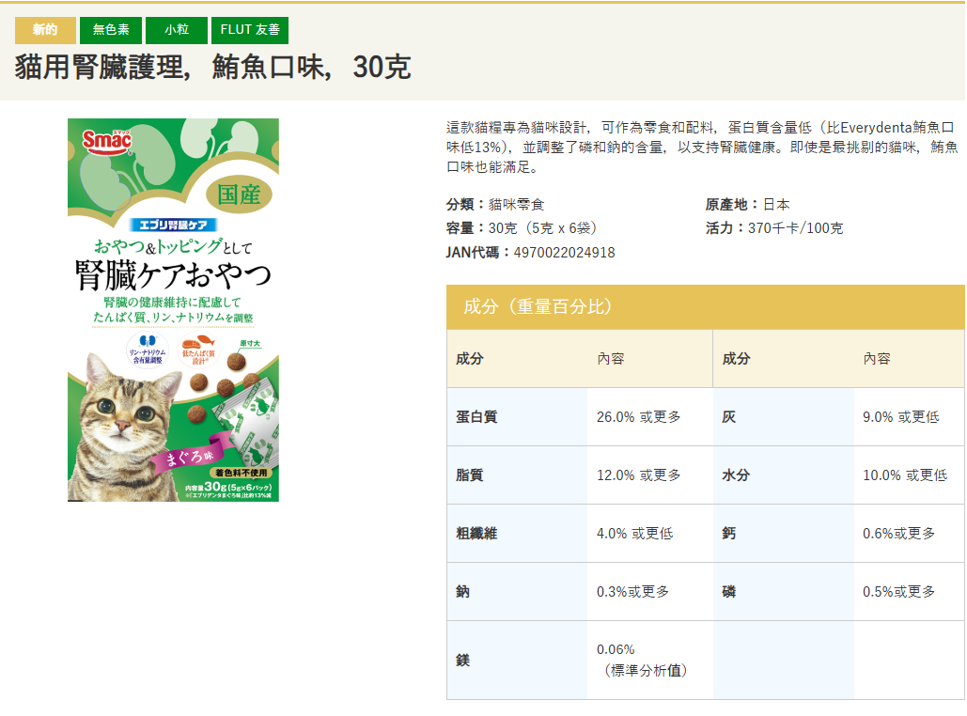This screenshot has height=716, width=967.
Task: Click the 鎂 value 0.06%
Action: 616,649
